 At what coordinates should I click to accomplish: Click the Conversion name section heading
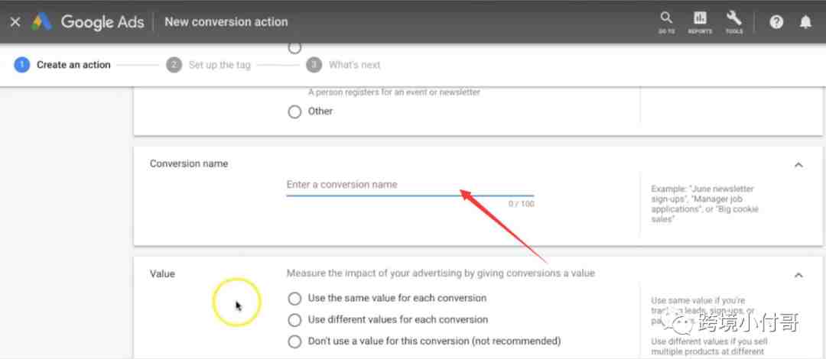click(189, 163)
